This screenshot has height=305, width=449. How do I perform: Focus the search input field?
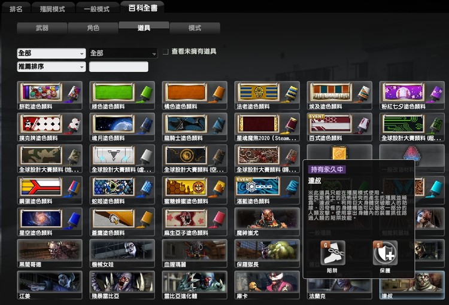119,66
